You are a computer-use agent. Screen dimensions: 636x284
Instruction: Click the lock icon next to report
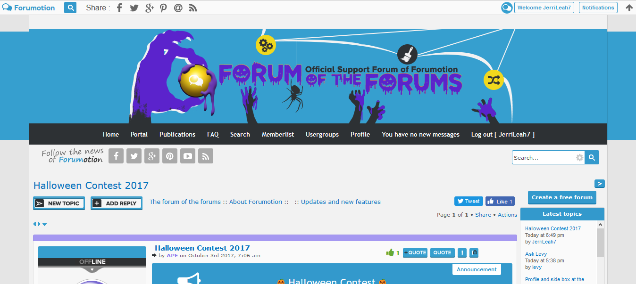tap(474, 252)
